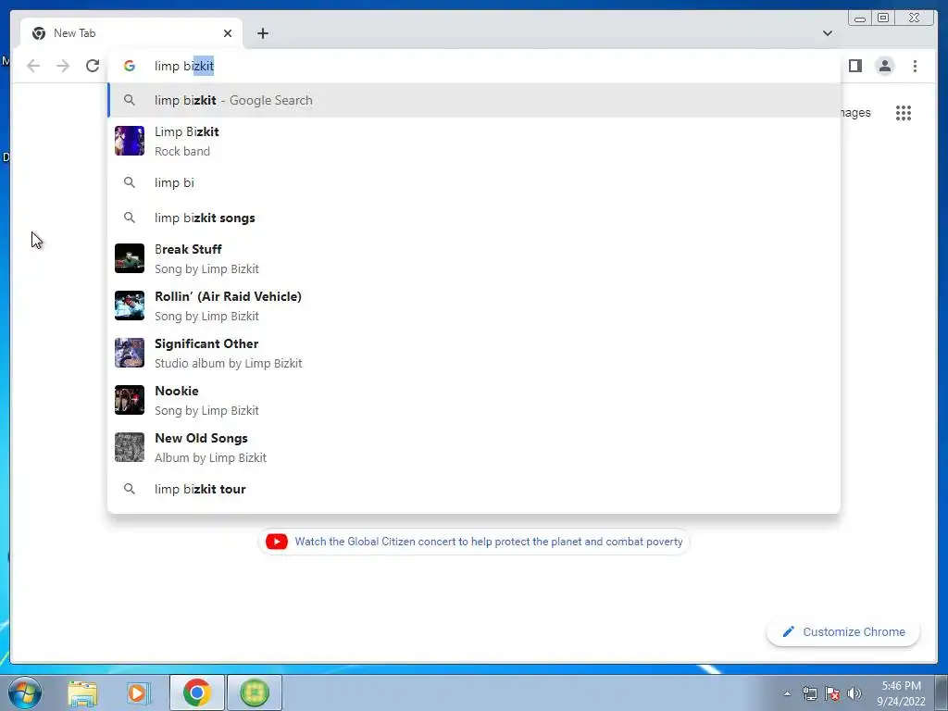948x711 pixels.
Task: Open Windows Explorer from taskbar
Action: click(82, 692)
